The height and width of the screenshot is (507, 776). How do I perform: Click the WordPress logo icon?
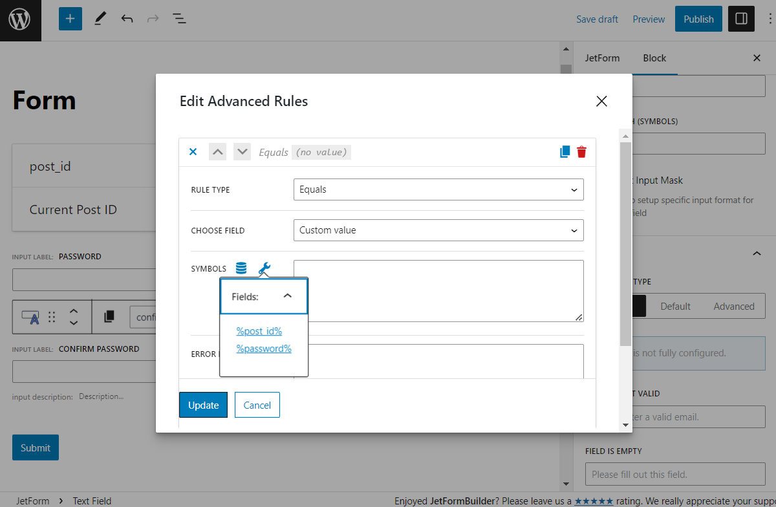[20, 20]
